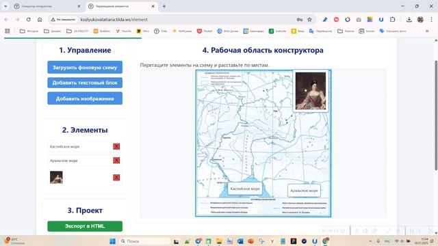Open the apps grid in bookmarks bar
This screenshot has width=438, height=246.
click(x=8, y=31)
